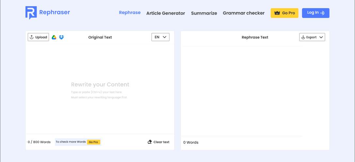This screenshot has width=355, height=162.
Task: Switch to Summarize tool
Action: coord(204,13)
